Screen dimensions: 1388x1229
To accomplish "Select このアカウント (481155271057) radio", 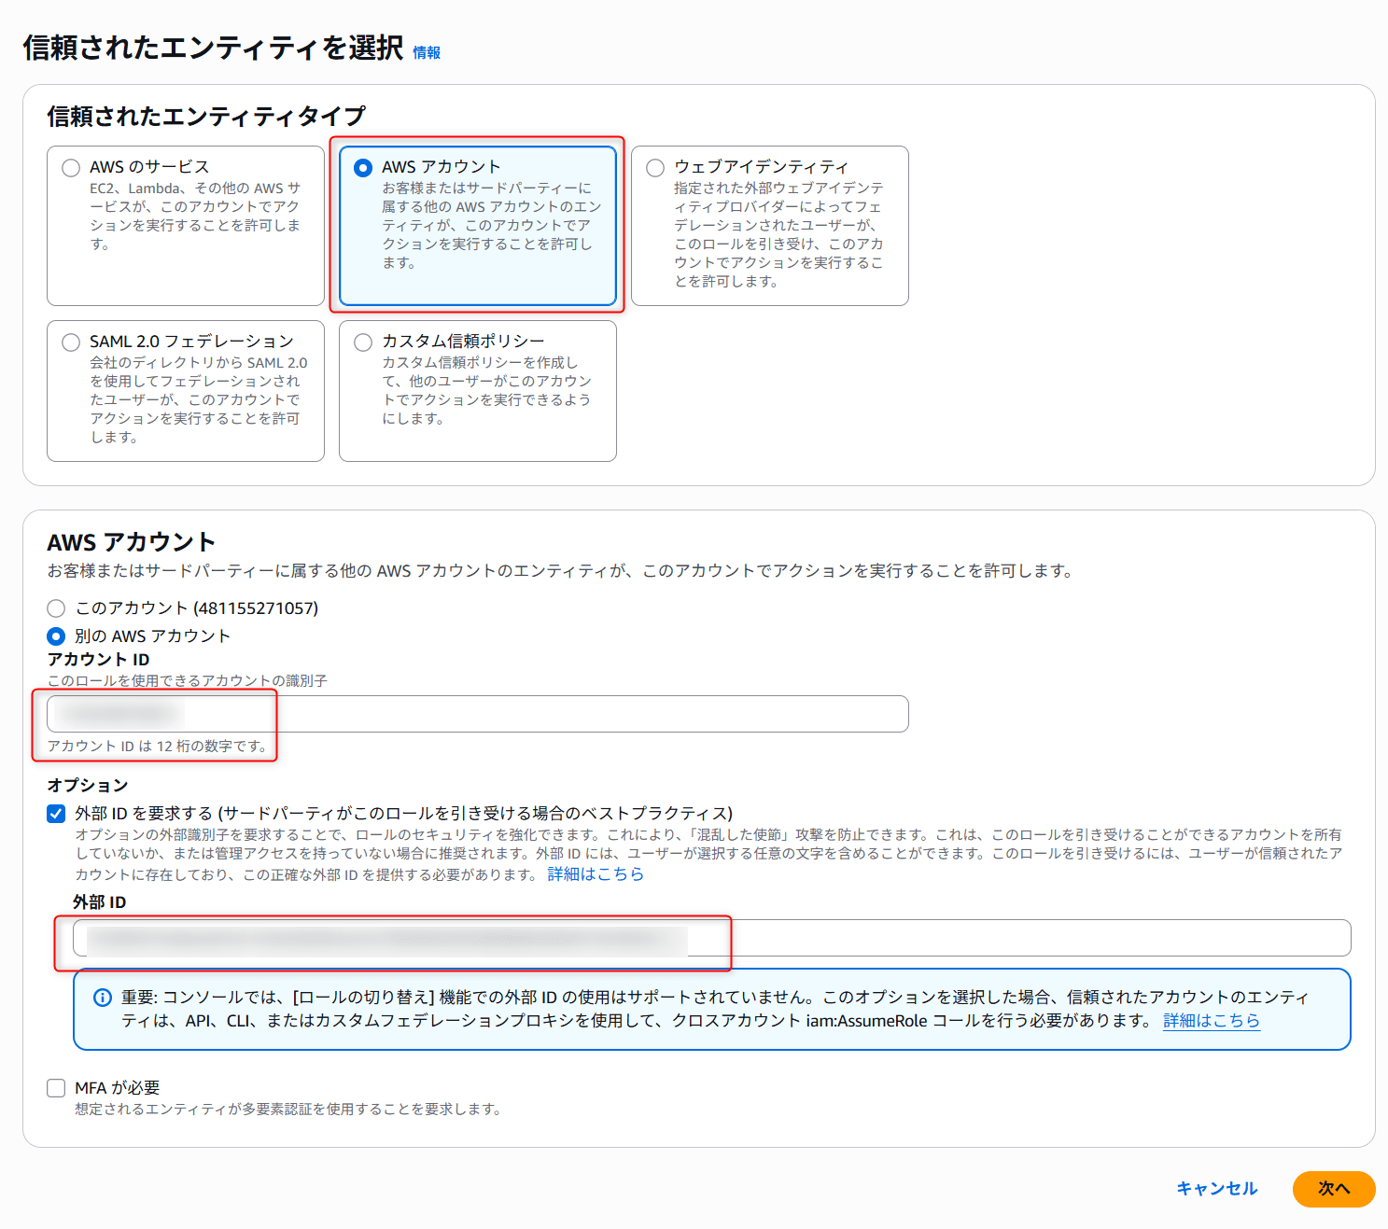I will click(56, 608).
